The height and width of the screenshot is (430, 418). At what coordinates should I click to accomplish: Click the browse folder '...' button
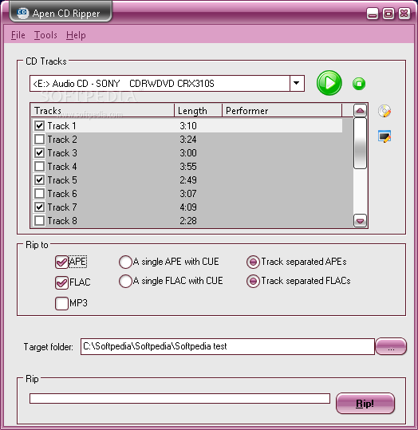391,346
